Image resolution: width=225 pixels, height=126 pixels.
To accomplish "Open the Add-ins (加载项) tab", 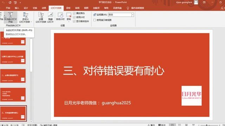I will tap(96, 8).
